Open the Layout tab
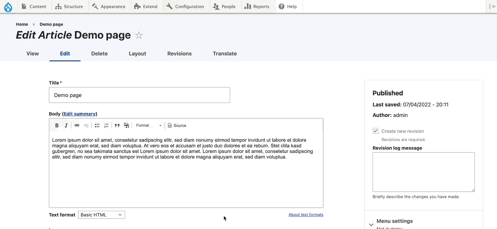 click(137, 53)
